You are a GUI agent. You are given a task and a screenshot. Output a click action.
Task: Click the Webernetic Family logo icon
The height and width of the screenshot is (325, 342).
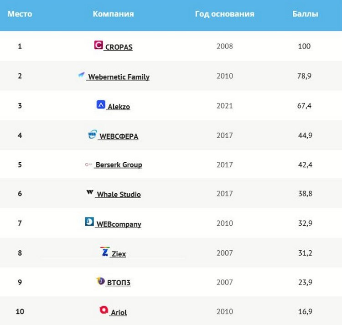pos(81,75)
